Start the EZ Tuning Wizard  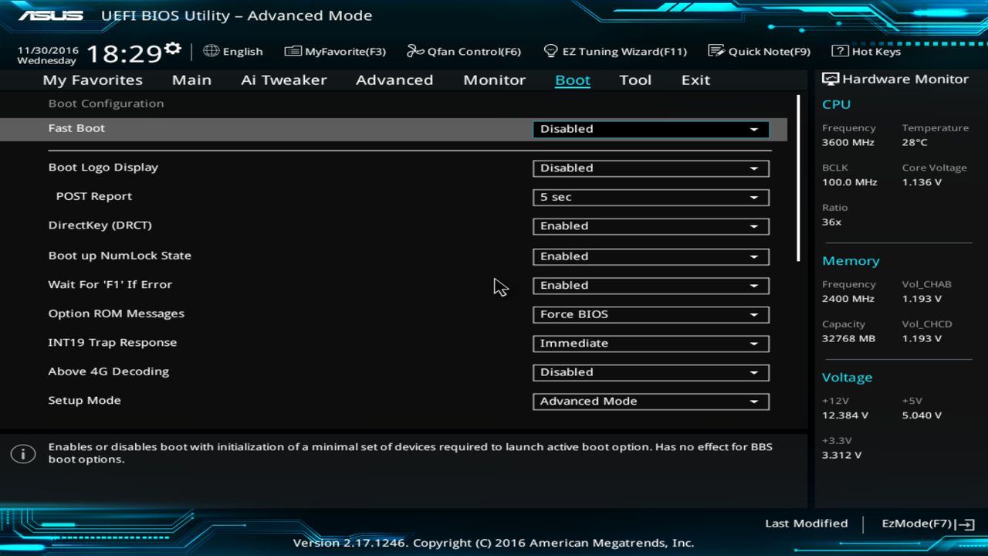pyautogui.click(x=615, y=51)
